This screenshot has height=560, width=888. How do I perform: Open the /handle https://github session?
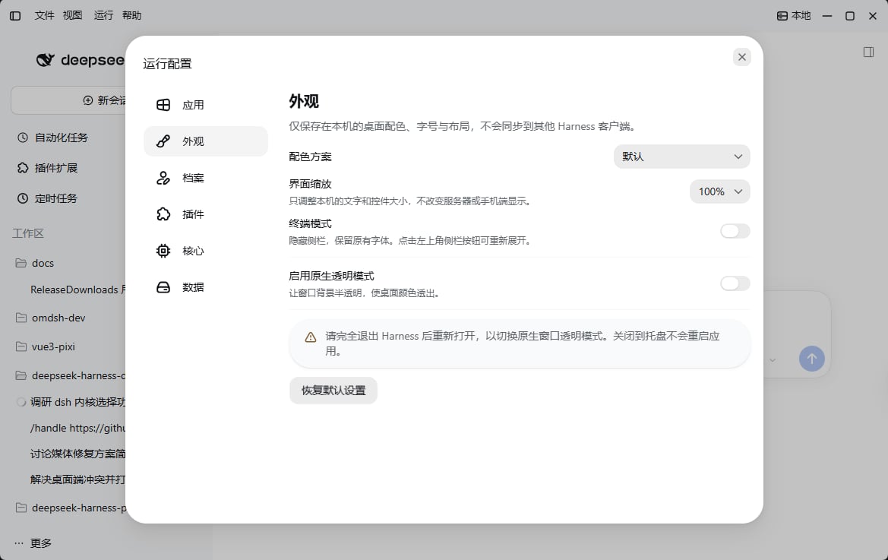77,428
